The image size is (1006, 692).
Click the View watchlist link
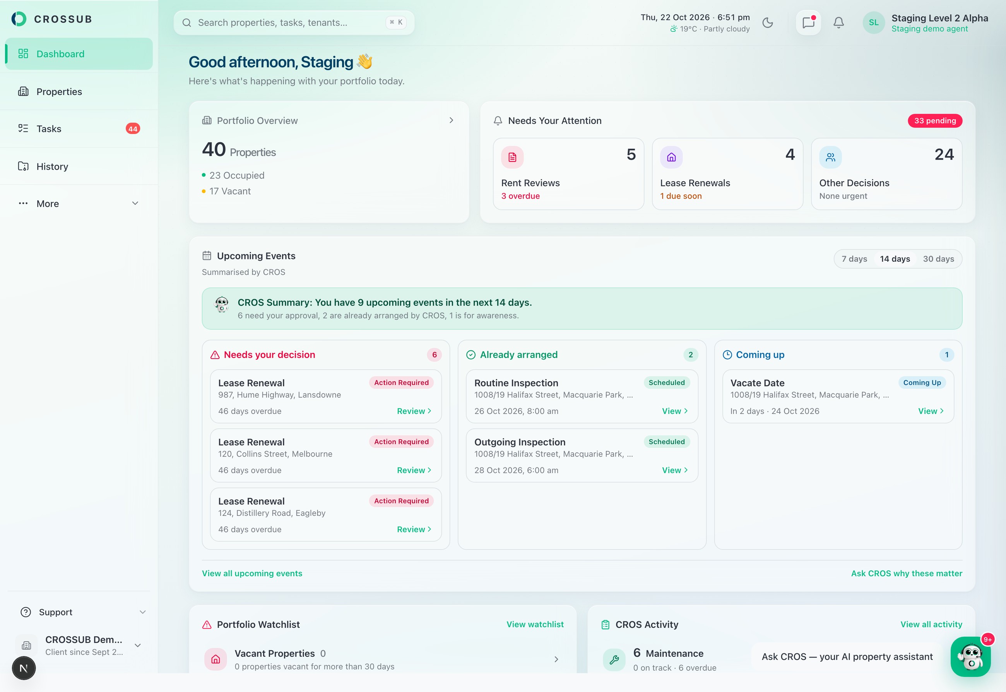535,624
